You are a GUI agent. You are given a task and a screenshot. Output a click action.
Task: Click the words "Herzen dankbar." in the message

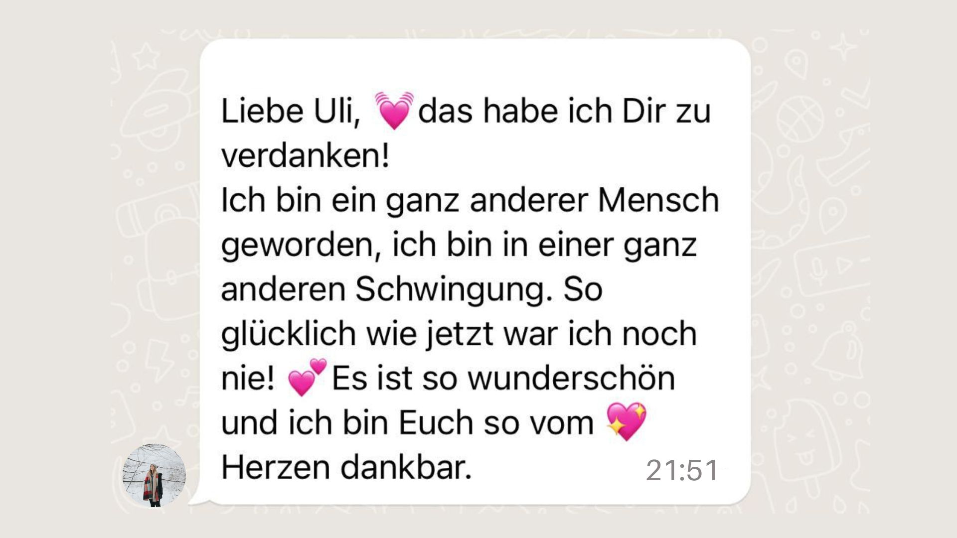(346, 468)
